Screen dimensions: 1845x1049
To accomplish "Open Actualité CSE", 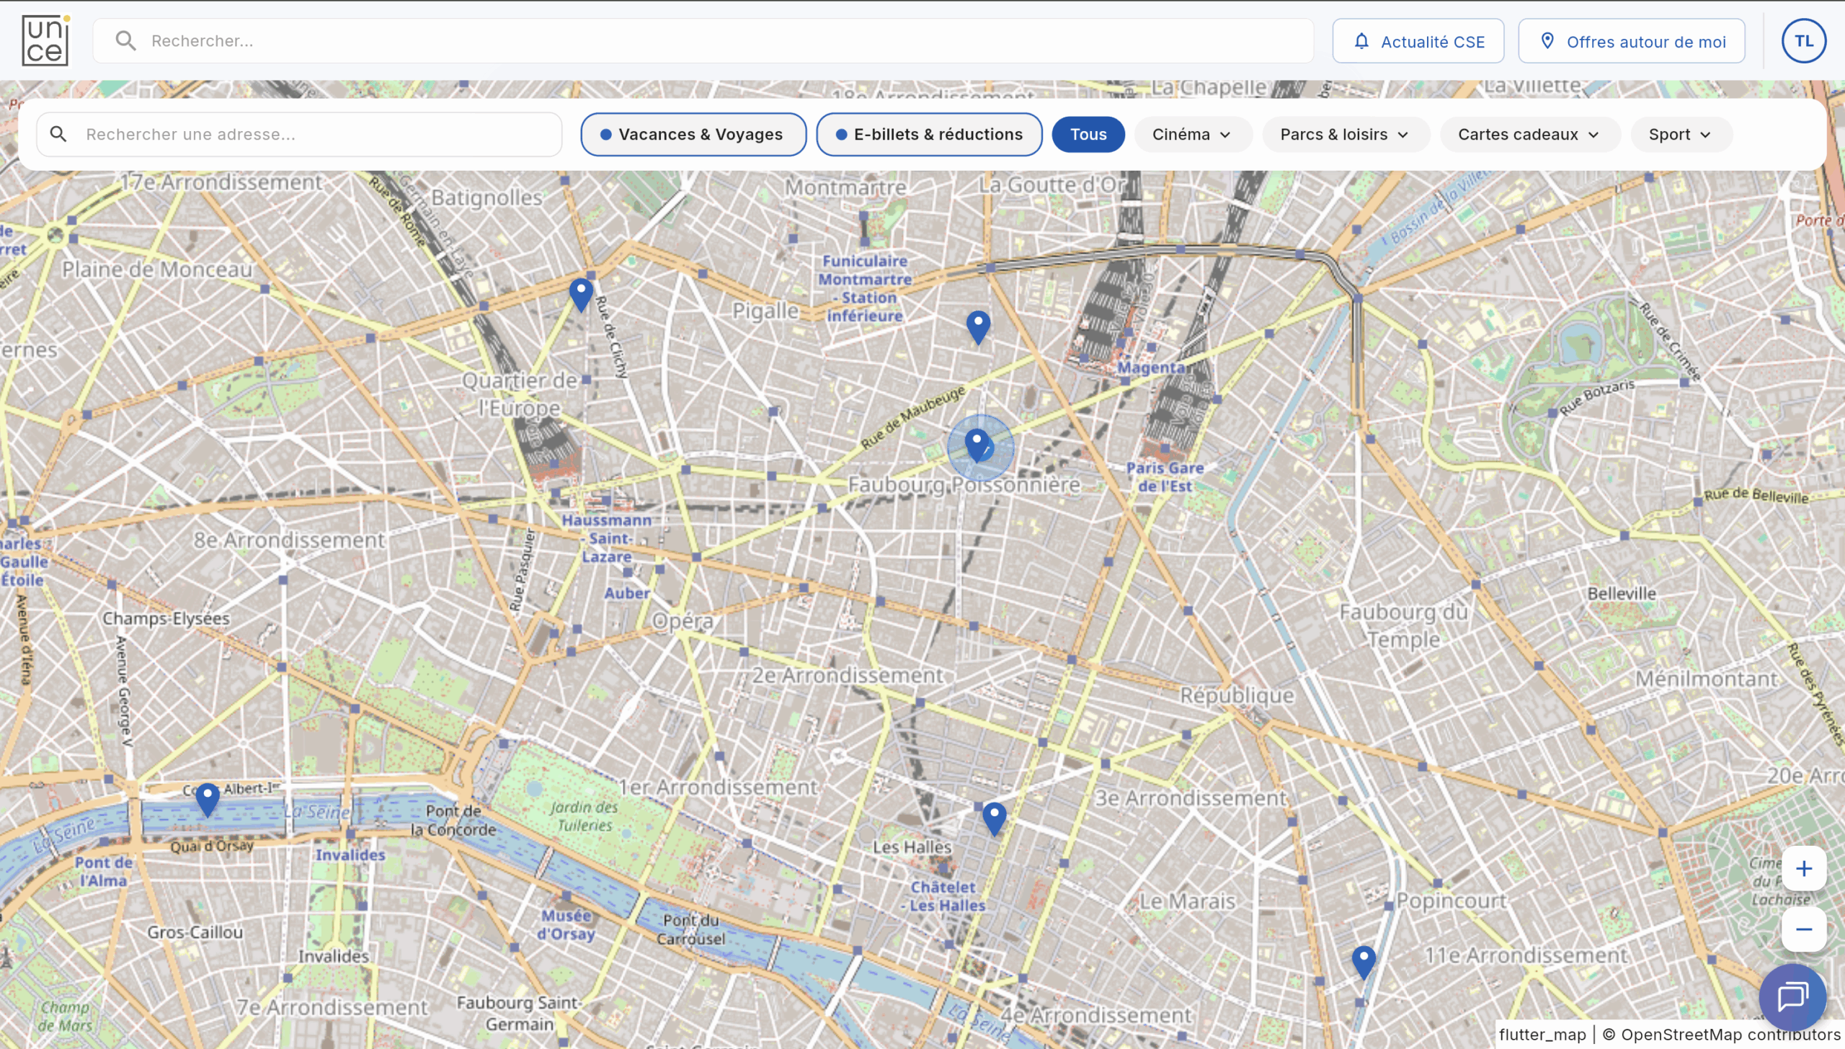I will 1418,41.
